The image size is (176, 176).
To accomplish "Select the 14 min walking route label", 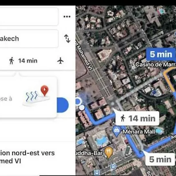I will tap(137, 118).
